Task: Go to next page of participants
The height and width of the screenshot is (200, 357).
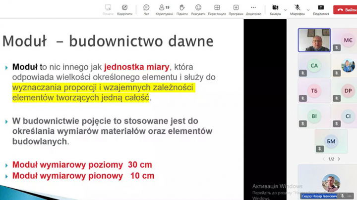Action: 339,159
